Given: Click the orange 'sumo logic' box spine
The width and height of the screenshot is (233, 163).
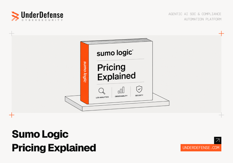Looking at the screenshot, I should 84,73.
